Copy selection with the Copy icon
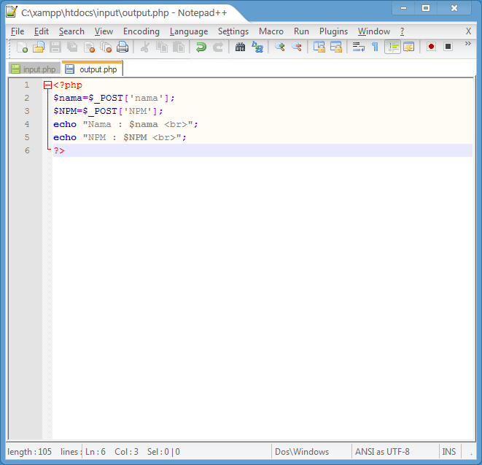The image size is (482, 465). coord(162,47)
